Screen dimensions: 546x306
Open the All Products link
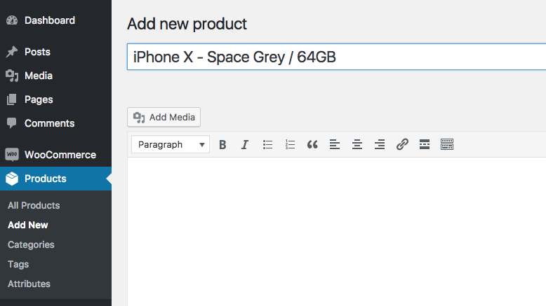pos(34,205)
